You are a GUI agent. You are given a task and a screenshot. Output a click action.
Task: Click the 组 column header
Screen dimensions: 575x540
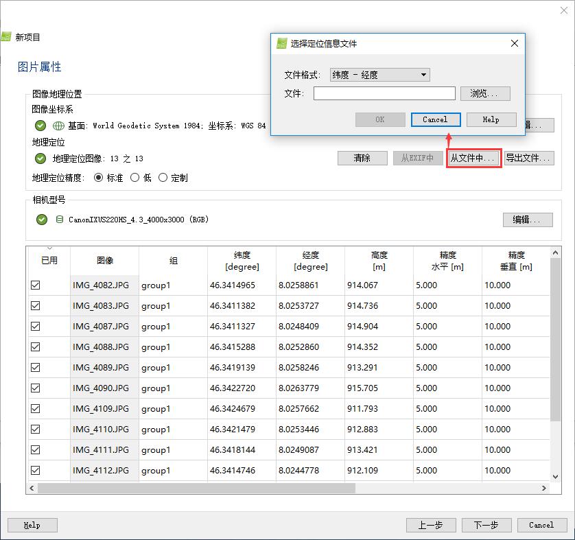(x=173, y=261)
